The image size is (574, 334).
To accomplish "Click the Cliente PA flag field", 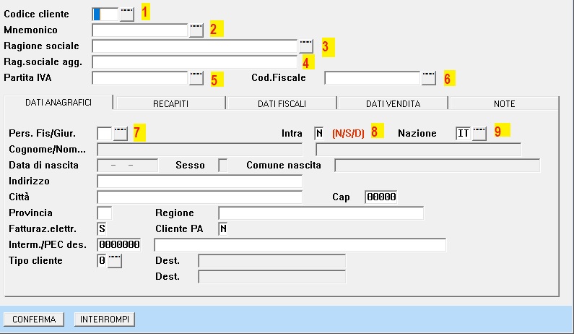I will click(x=223, y=229).
